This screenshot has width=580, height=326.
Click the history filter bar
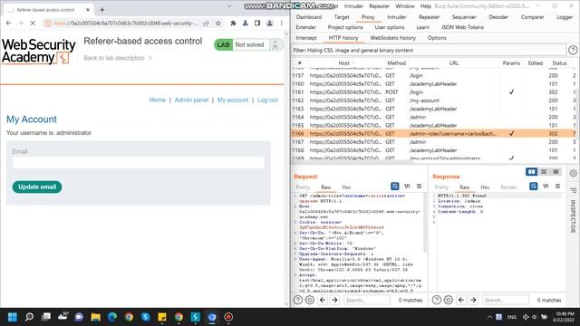pos(429,51)
